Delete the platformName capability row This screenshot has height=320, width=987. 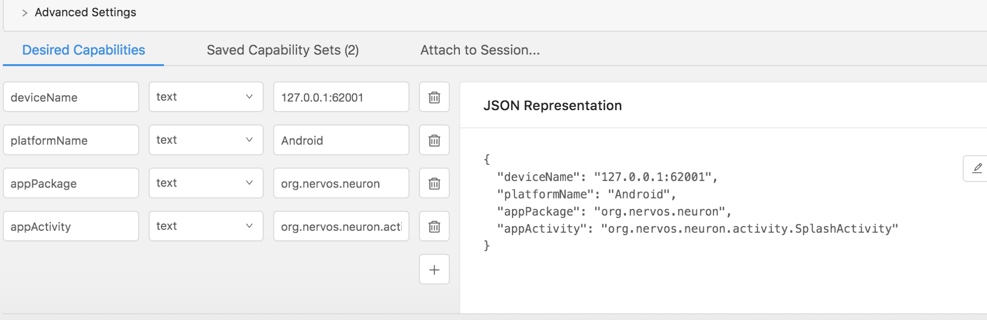click(434, 141)
